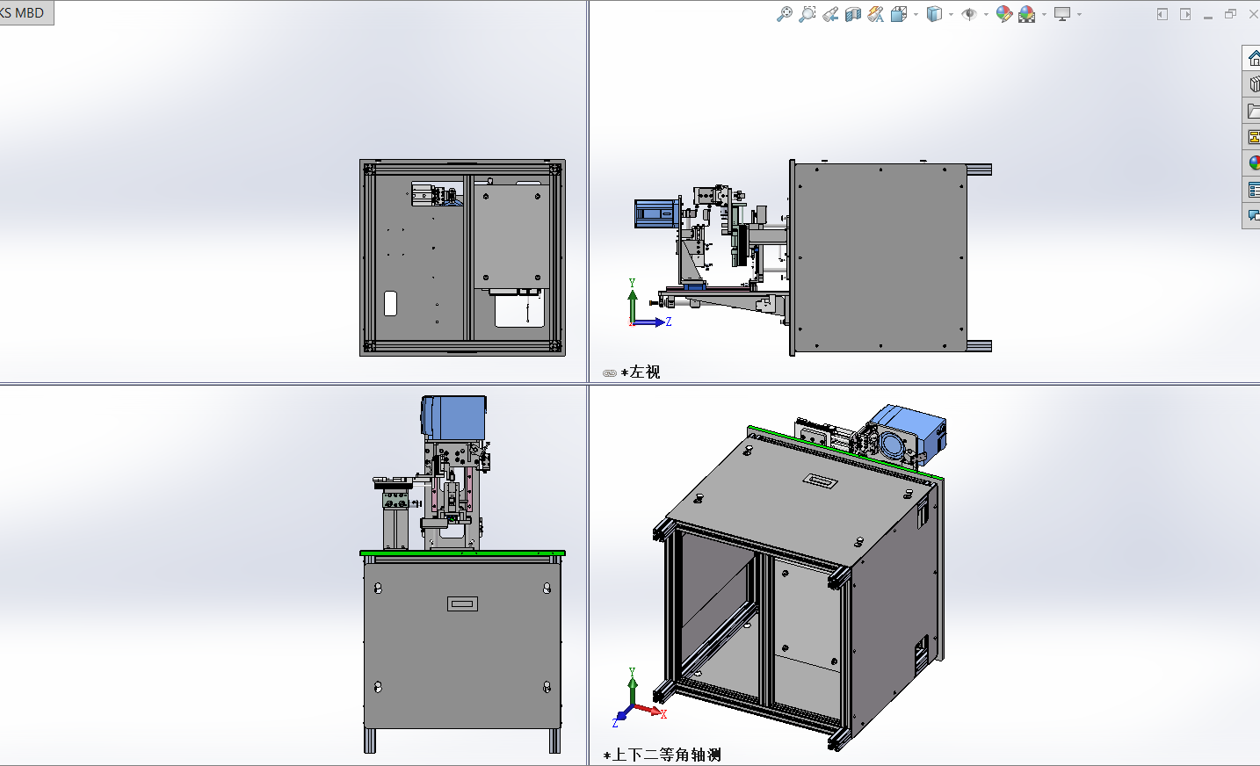The width and height of the screenshot is (1260, 766).
Task: Expand the View Orientation dropdown arrow
Action: tap(916, 14)
